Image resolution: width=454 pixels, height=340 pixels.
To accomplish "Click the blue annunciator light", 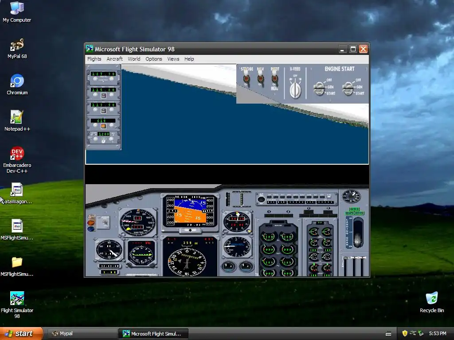I will pos(91,229).
